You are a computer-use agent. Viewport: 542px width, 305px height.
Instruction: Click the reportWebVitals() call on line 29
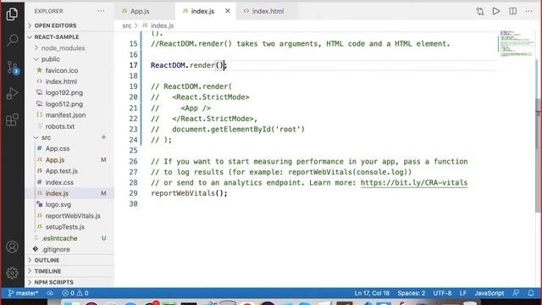pyautogui.click(x=189, y=193)
